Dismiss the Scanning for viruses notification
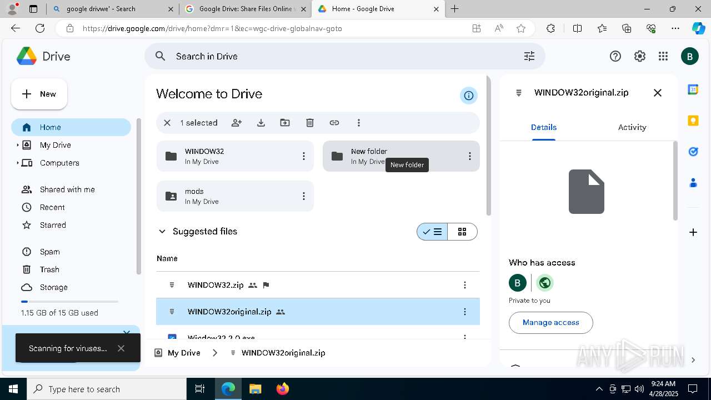711x400 pixels. 121,348
